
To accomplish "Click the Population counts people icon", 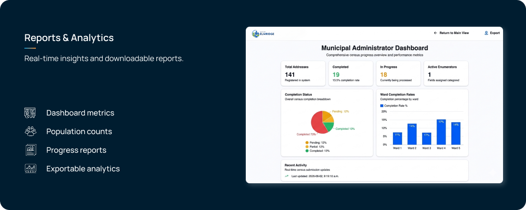I will pos(30,131).
